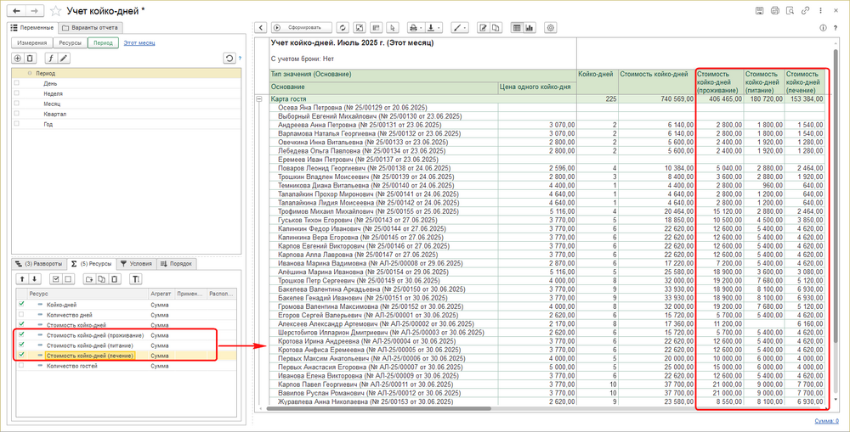Click the "Этот месяц" period link
Screen dimensions: 850x432
pos(139,42)
